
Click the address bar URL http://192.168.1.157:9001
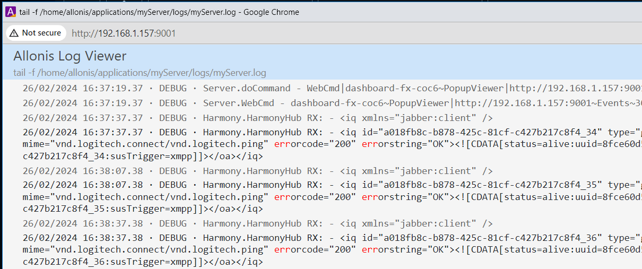click(x=124, y=33)
